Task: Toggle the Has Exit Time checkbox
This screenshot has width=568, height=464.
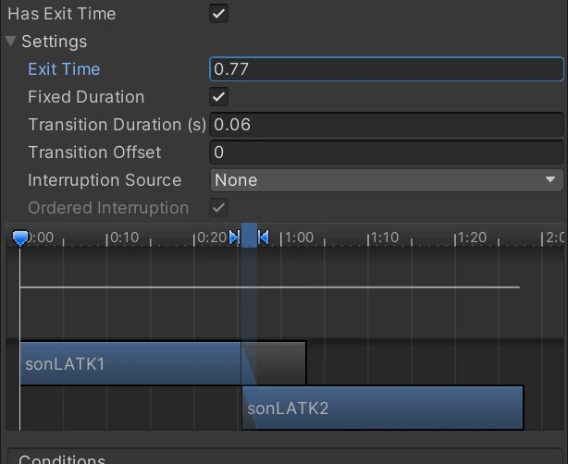Action: pyautogui.click(x=219, y=14)
